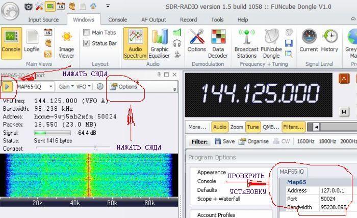This screenshot has height=218, width=357.
Task: Click the microphone icon in Audio group
Action: pyautogui.click(x=177, y=54)
